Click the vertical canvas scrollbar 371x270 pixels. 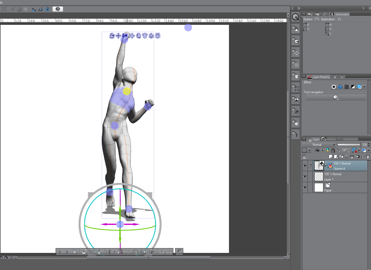point(288,137)
